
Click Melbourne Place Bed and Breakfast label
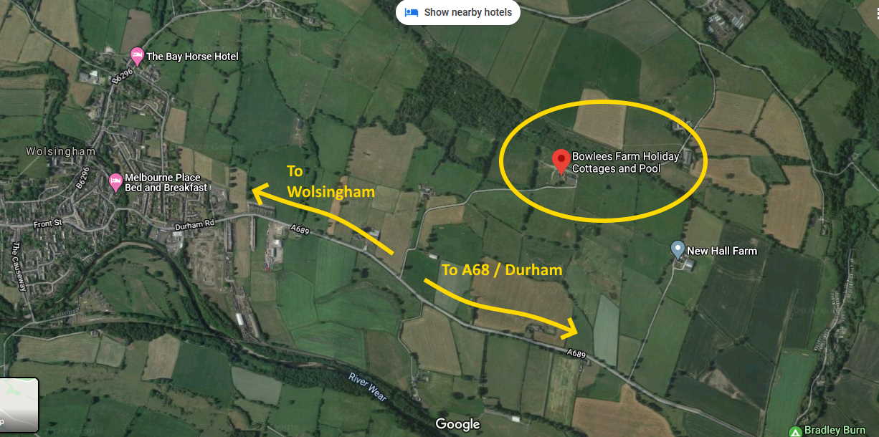pyautogui.click(x=166, y=183)
